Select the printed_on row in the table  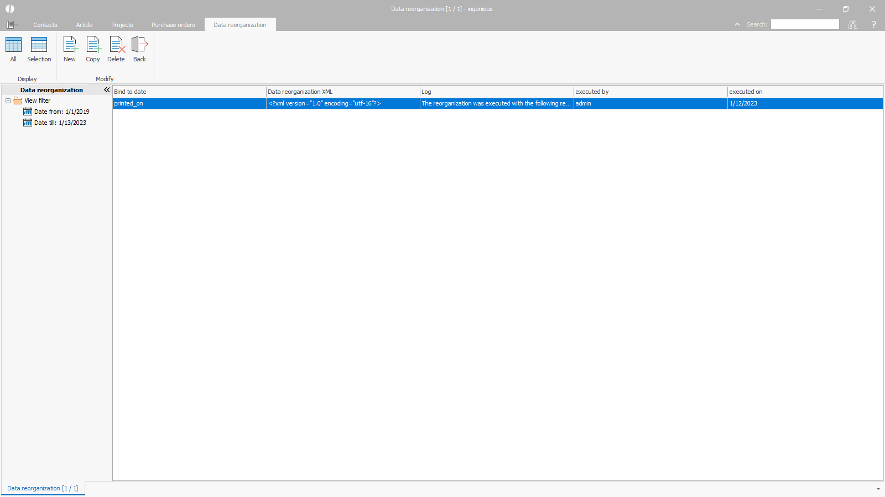point(188,103)
